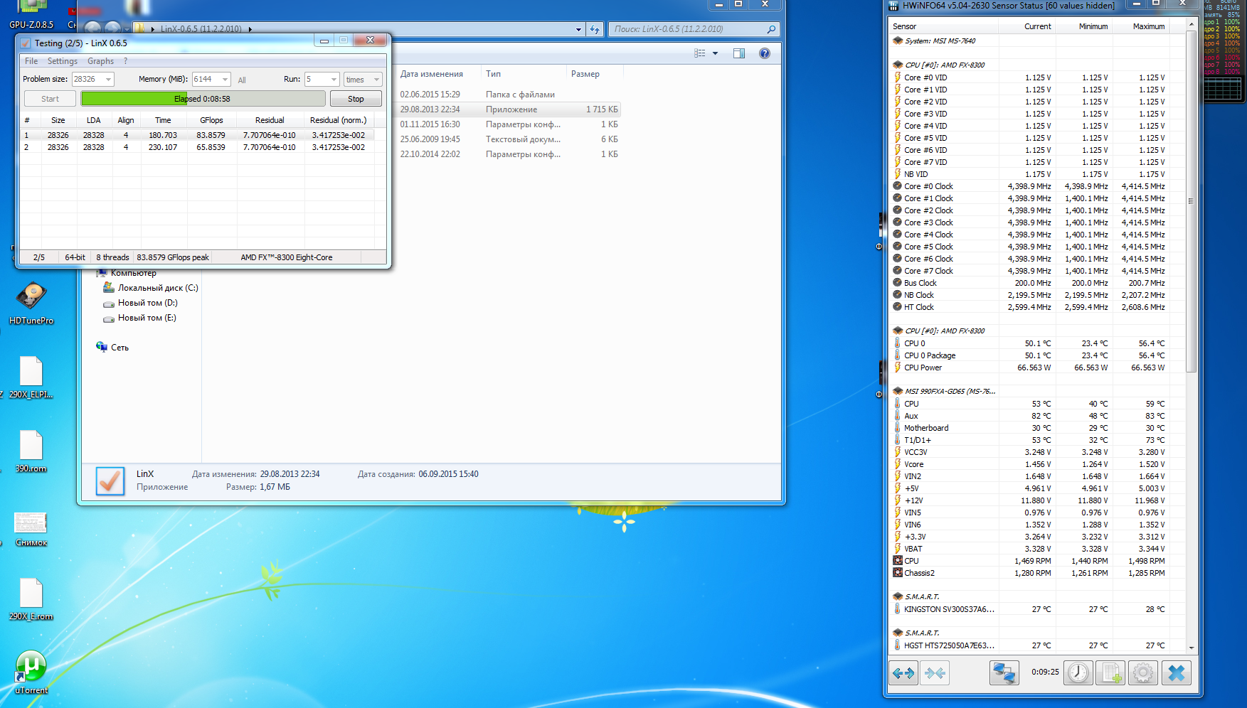
Task: Expand the breadcrumb arrow after LinX-0.6.5 folder
Action: coord(250,29)
